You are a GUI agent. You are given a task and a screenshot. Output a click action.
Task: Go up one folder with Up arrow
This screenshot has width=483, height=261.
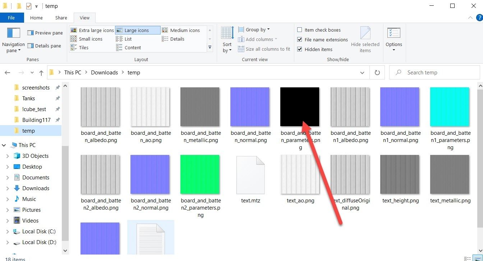(41, 73)
